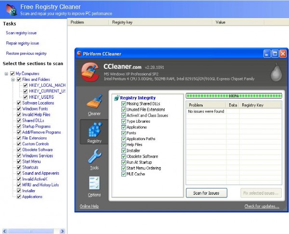Sort by Data column in CCleaner
Viewport: 289px width, 234px height.
[233, 105]
